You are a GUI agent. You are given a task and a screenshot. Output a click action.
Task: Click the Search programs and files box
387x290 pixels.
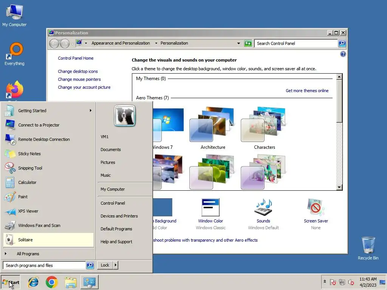(45, 265)
